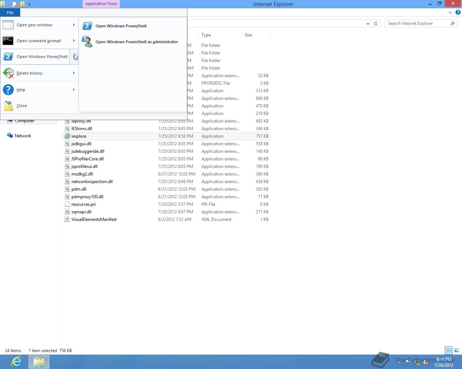462x369 pixels.
Task: Click the Refresh button near address bar
Action: [x=376, y=23]
